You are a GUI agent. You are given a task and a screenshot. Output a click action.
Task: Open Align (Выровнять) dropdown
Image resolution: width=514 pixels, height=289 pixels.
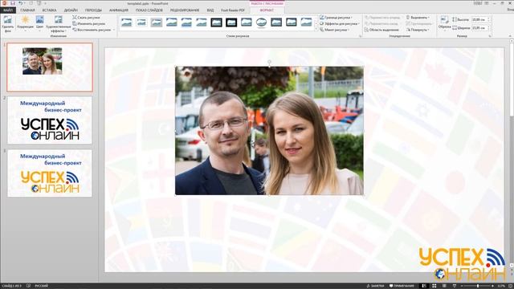(418, 18)
